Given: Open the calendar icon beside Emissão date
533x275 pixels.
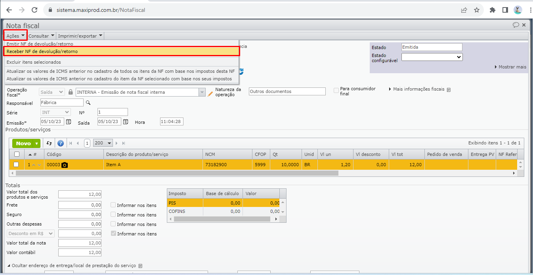Looking at the screenshot, I should [69, 122].
